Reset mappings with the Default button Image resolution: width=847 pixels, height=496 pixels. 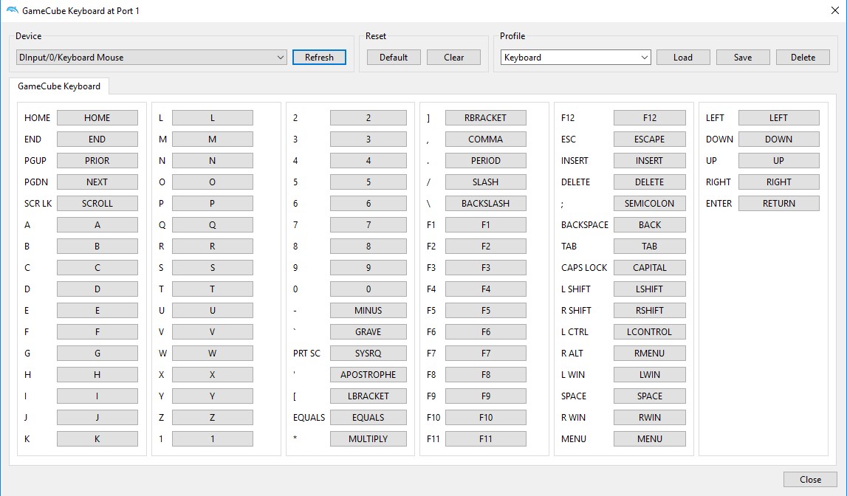[x=394, y=58]
